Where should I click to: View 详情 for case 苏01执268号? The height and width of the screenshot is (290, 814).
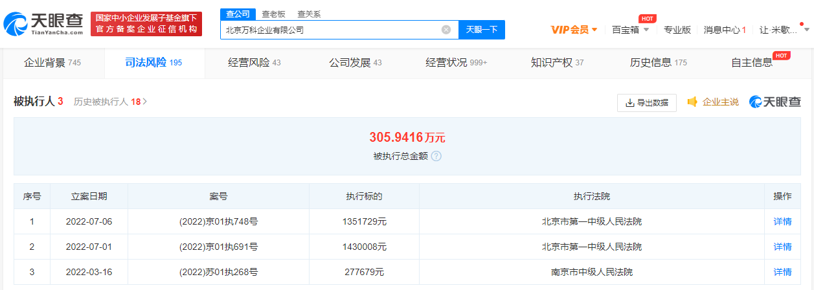[x=782, y=272]
